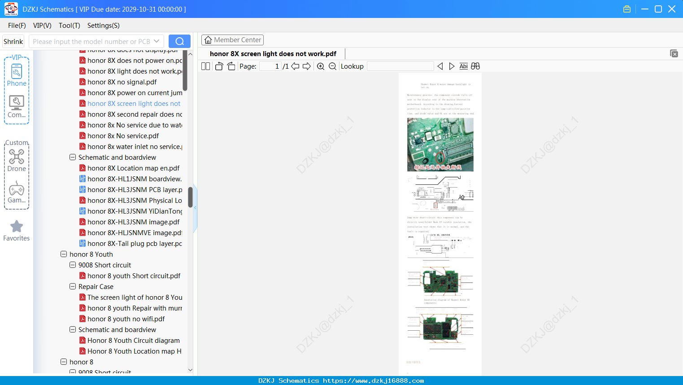Select the Drone custom category
This screenshot has width=683, height=385.
(17, 160)
